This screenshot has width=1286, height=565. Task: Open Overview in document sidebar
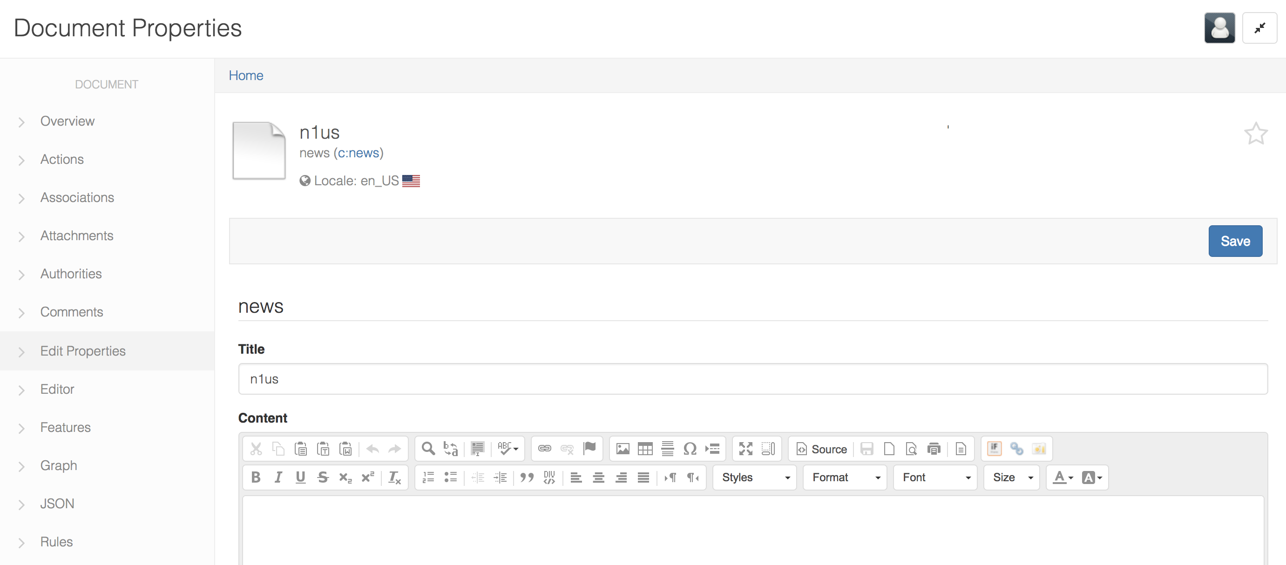pyautogui.click(x=68, y=121)
